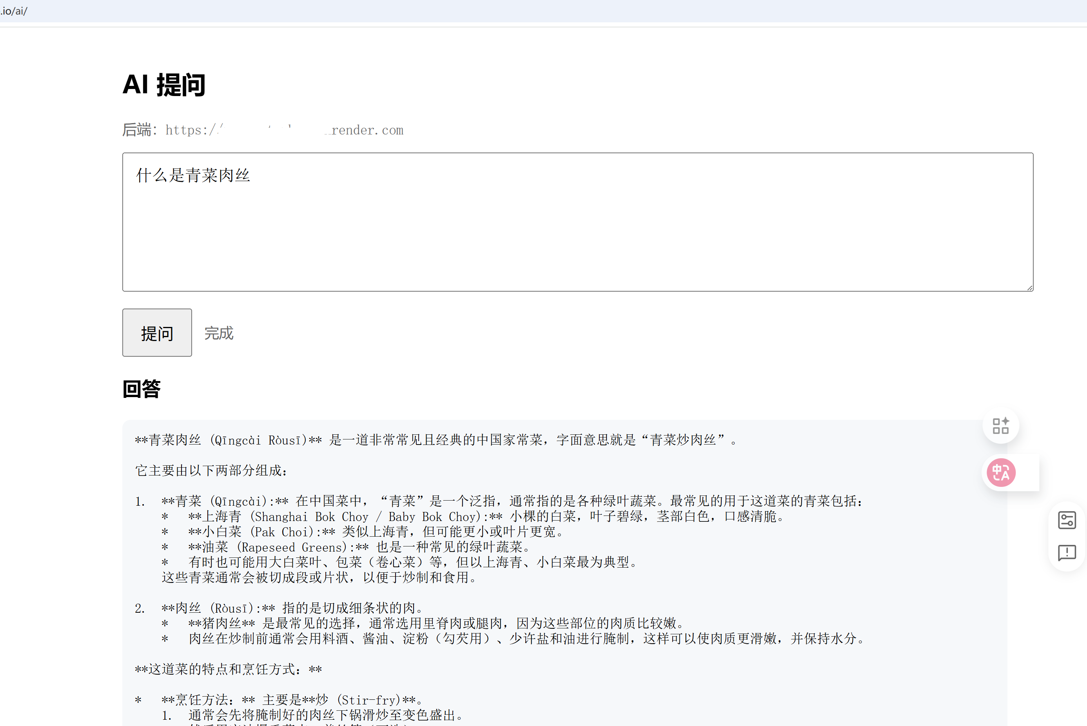
Task: Click the pink Chinese-English translate icon
Action: 1001,473
